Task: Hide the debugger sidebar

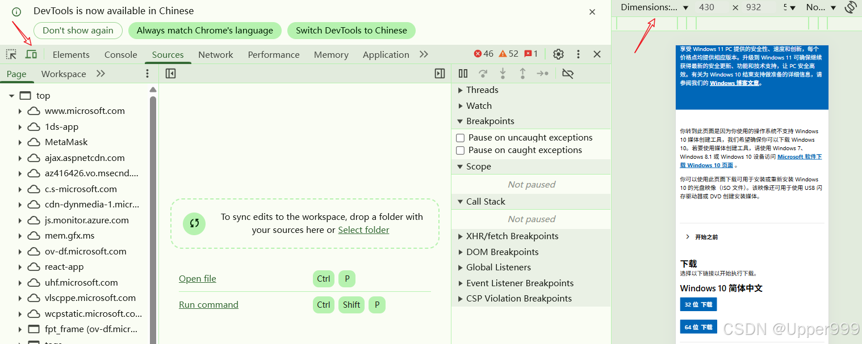Action: click(440, 74)
